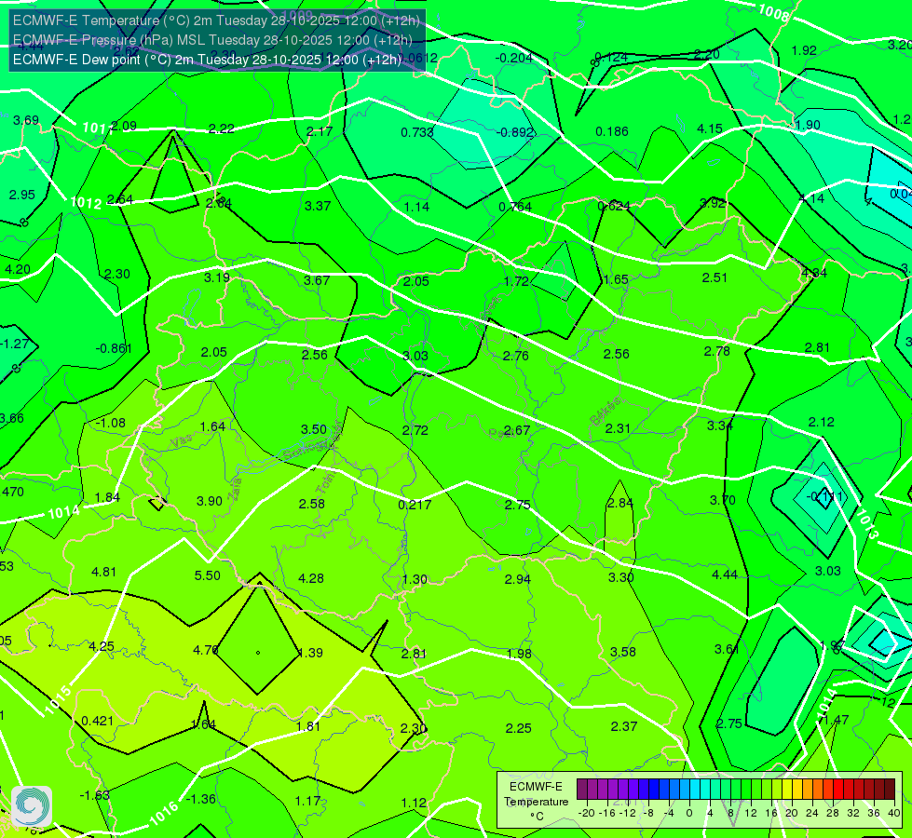The image size is (912, 838).
Task: Click the ECMWF spiral logo icon
Action: point(32,806)
